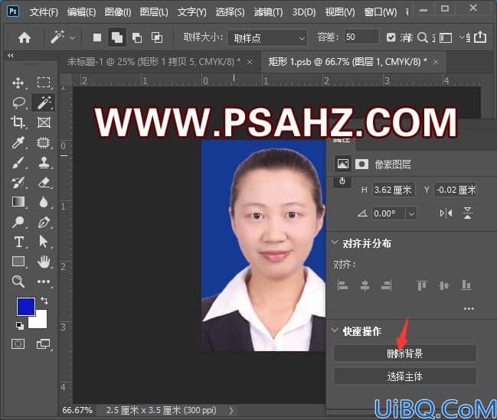The height and width of the screenshot is (420, 497).
Task: Reset default foreground and background colors
Action: [x=20, y=326]
